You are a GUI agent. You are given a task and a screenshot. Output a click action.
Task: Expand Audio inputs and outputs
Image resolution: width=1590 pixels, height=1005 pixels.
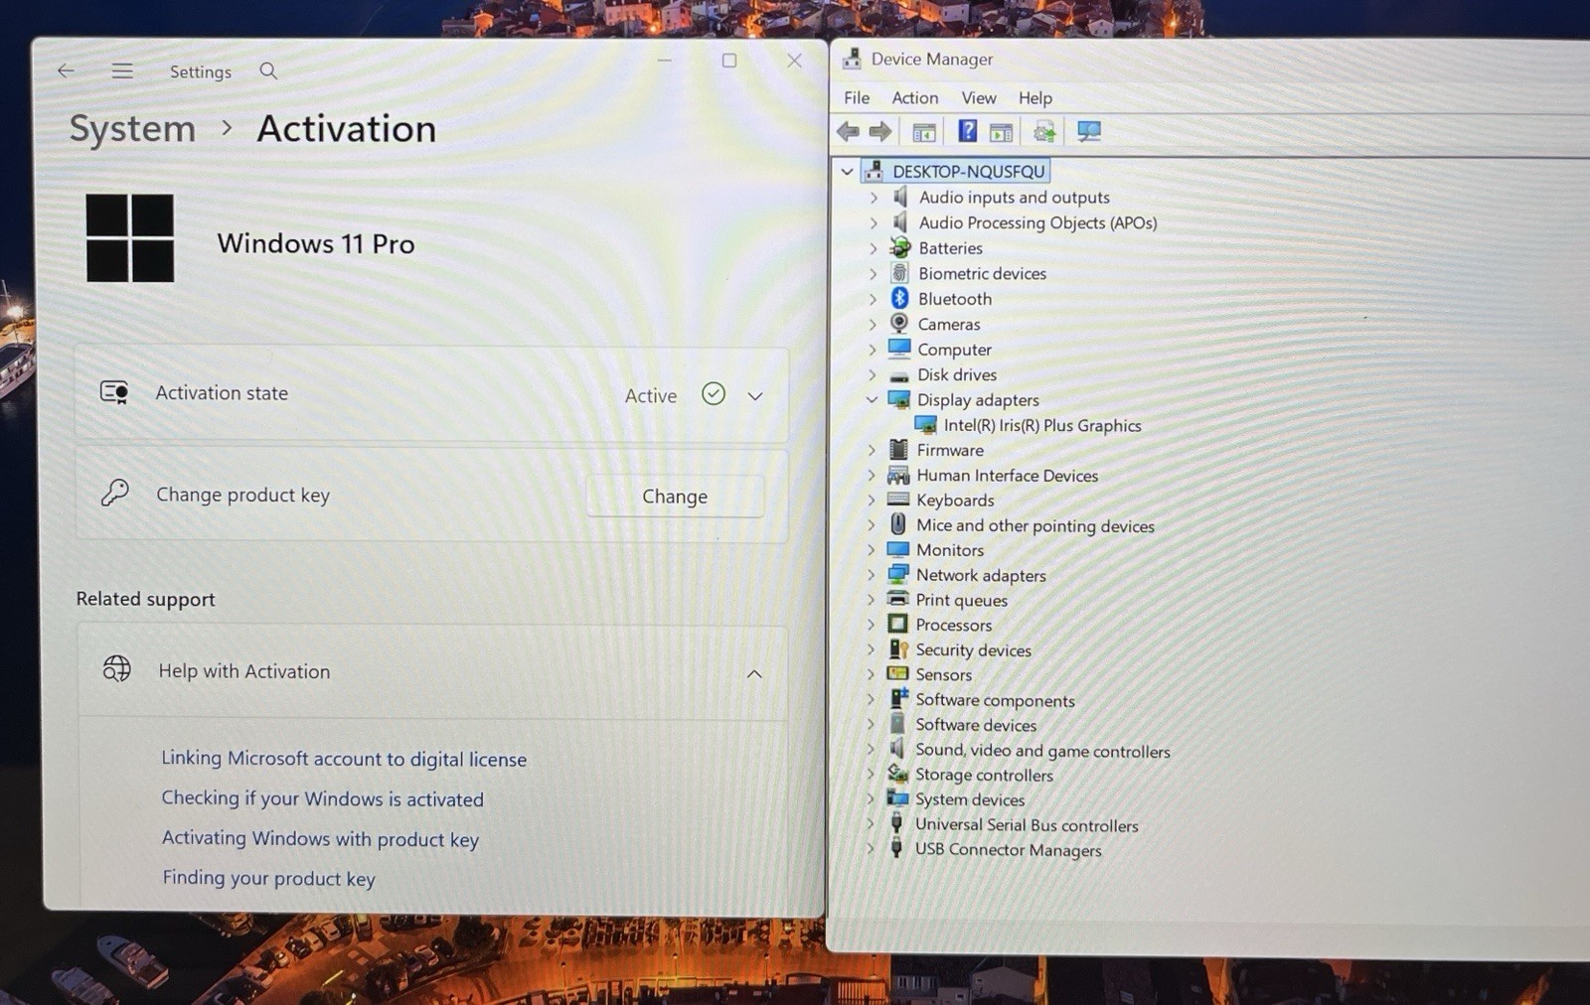tap(874, 197)
